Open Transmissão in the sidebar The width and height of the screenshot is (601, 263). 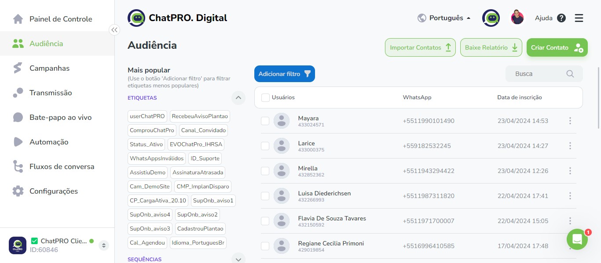(57, 93)
